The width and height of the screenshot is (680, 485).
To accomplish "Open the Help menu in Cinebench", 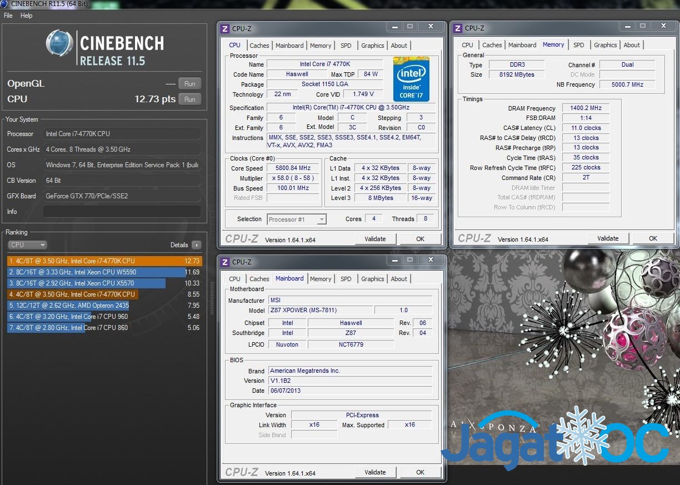I will point(27,16).
